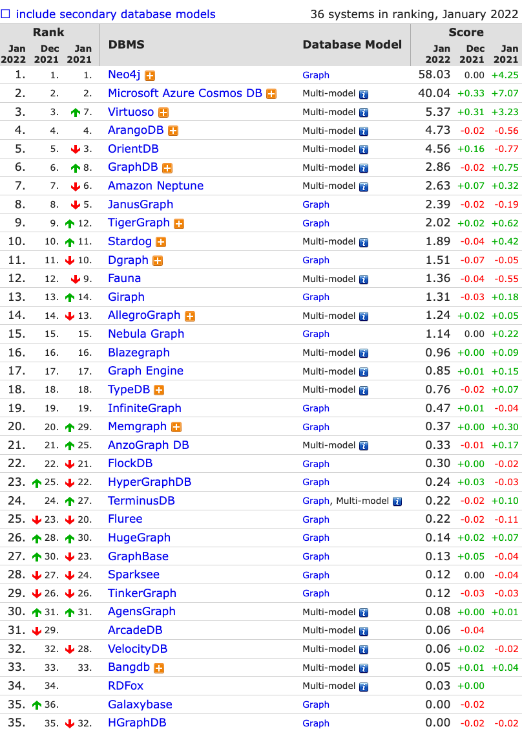Click the plus icon next to Stardog
This screenshot has height=731, width=522.
click(x=161, y=242)
